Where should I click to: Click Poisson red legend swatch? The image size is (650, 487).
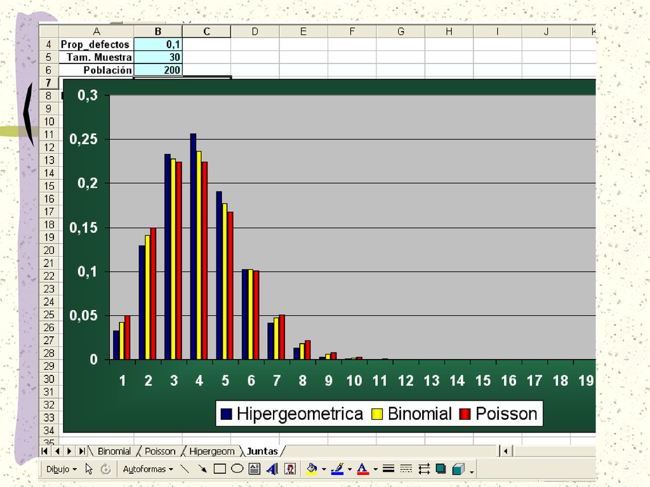pos(465,413)
